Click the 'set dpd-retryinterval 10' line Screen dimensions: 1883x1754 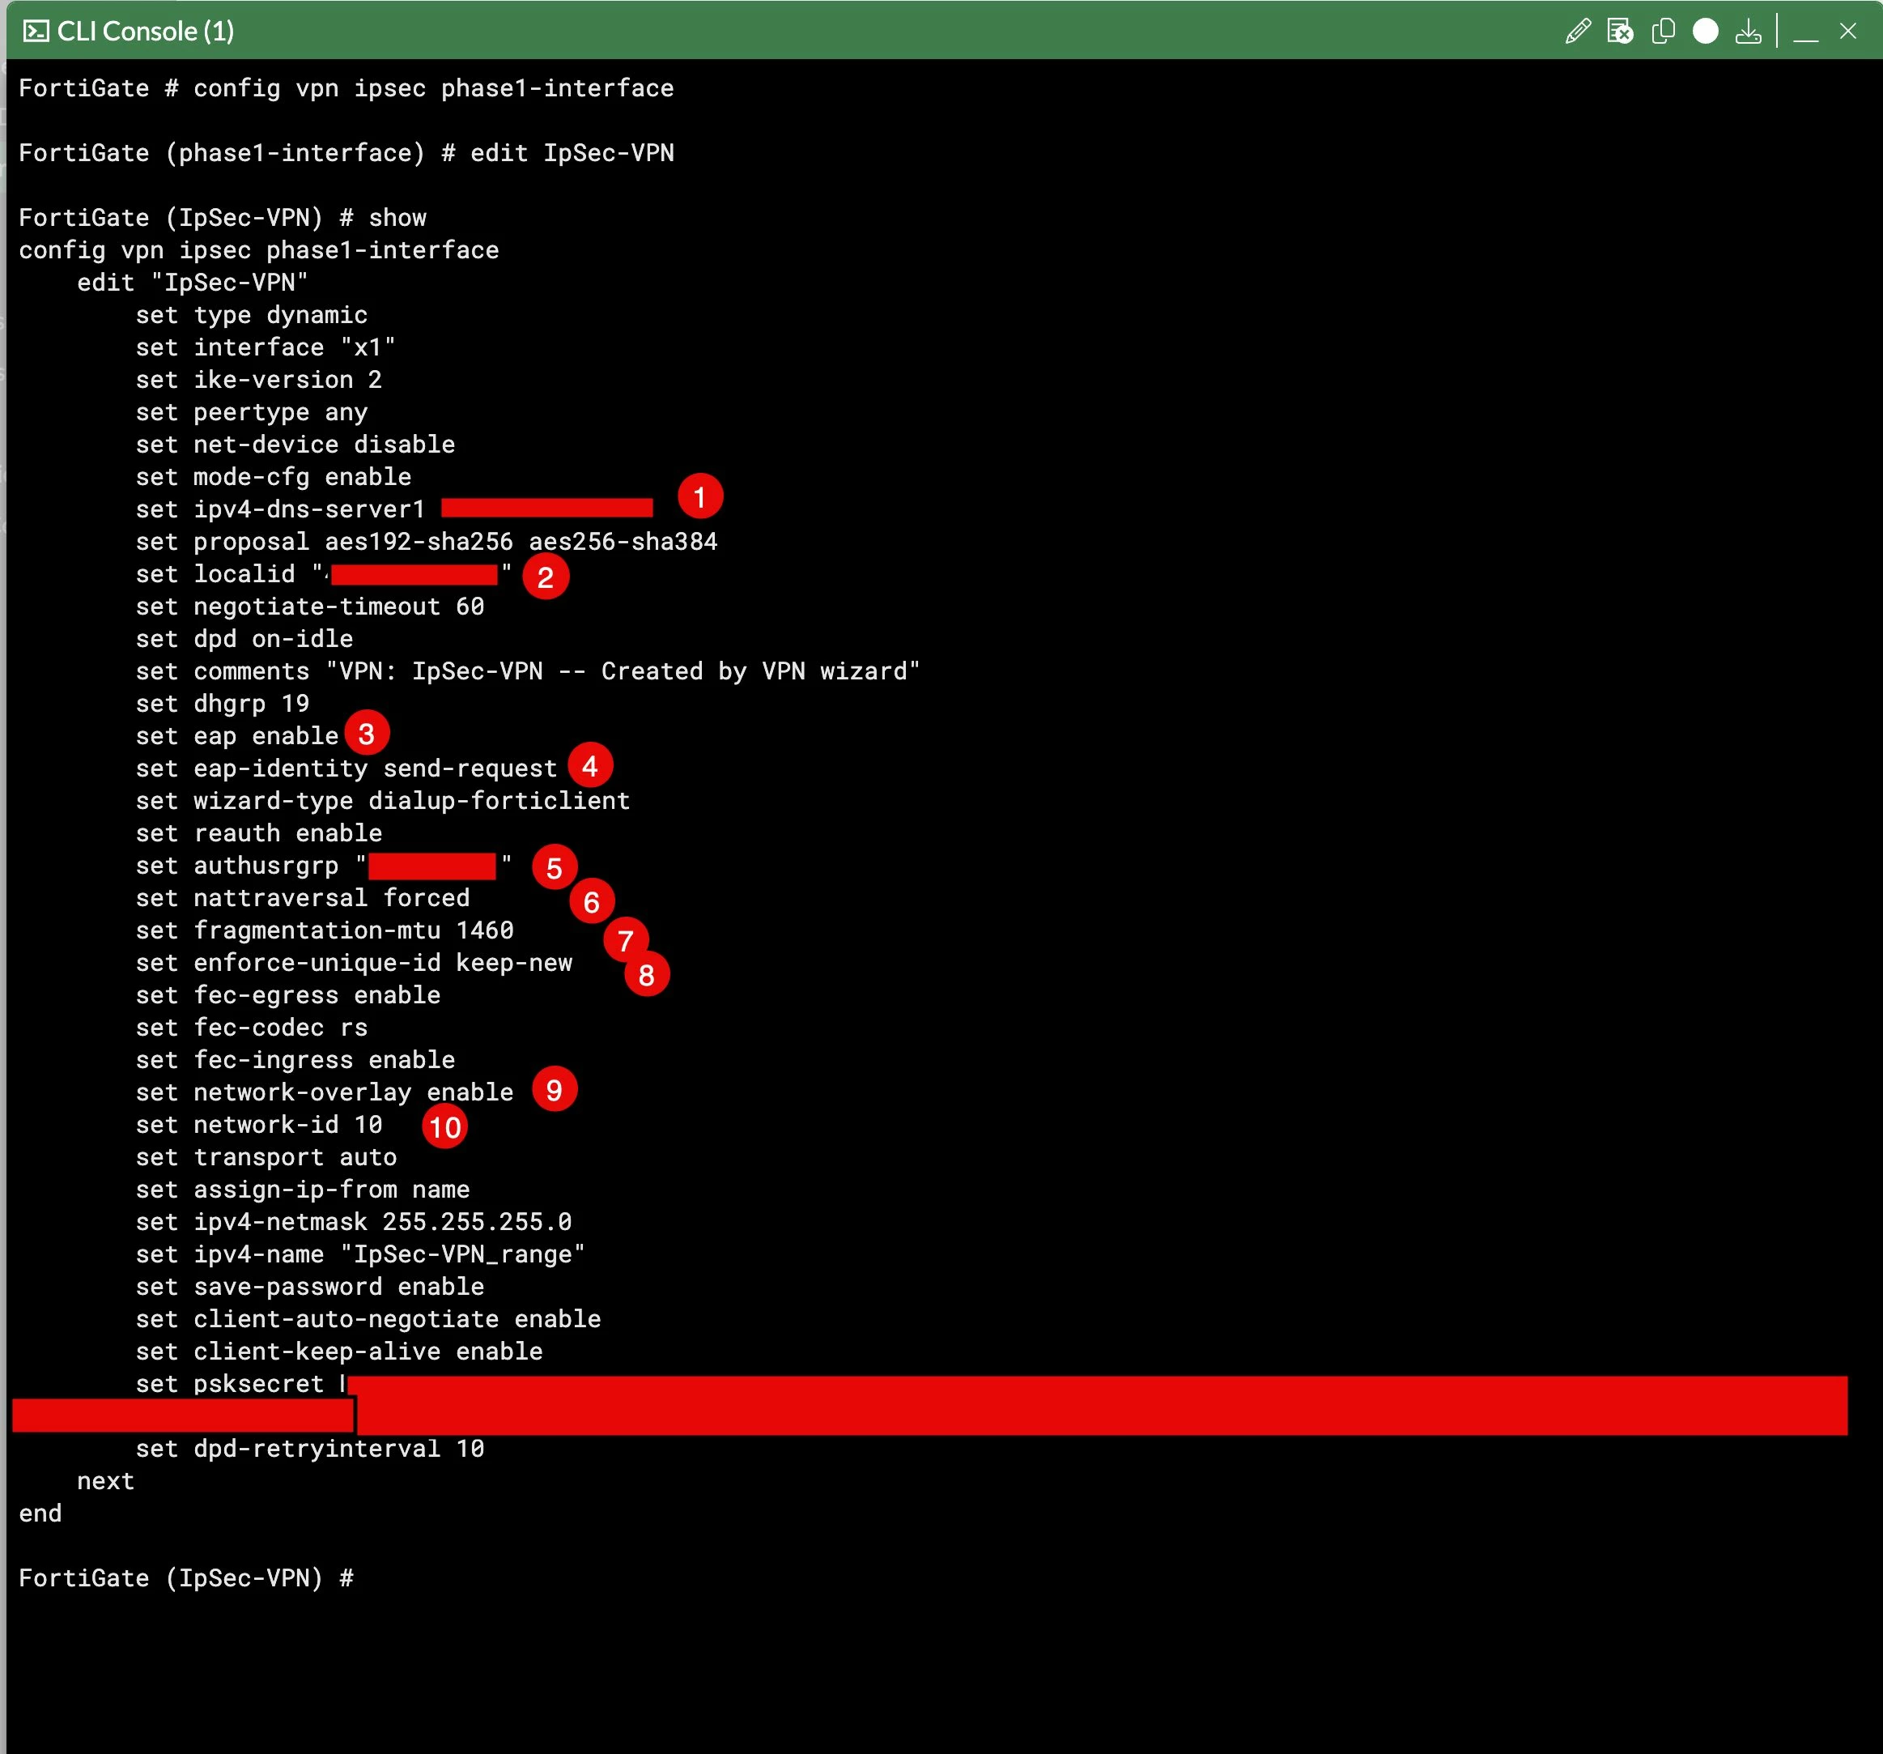[310, 1449]
